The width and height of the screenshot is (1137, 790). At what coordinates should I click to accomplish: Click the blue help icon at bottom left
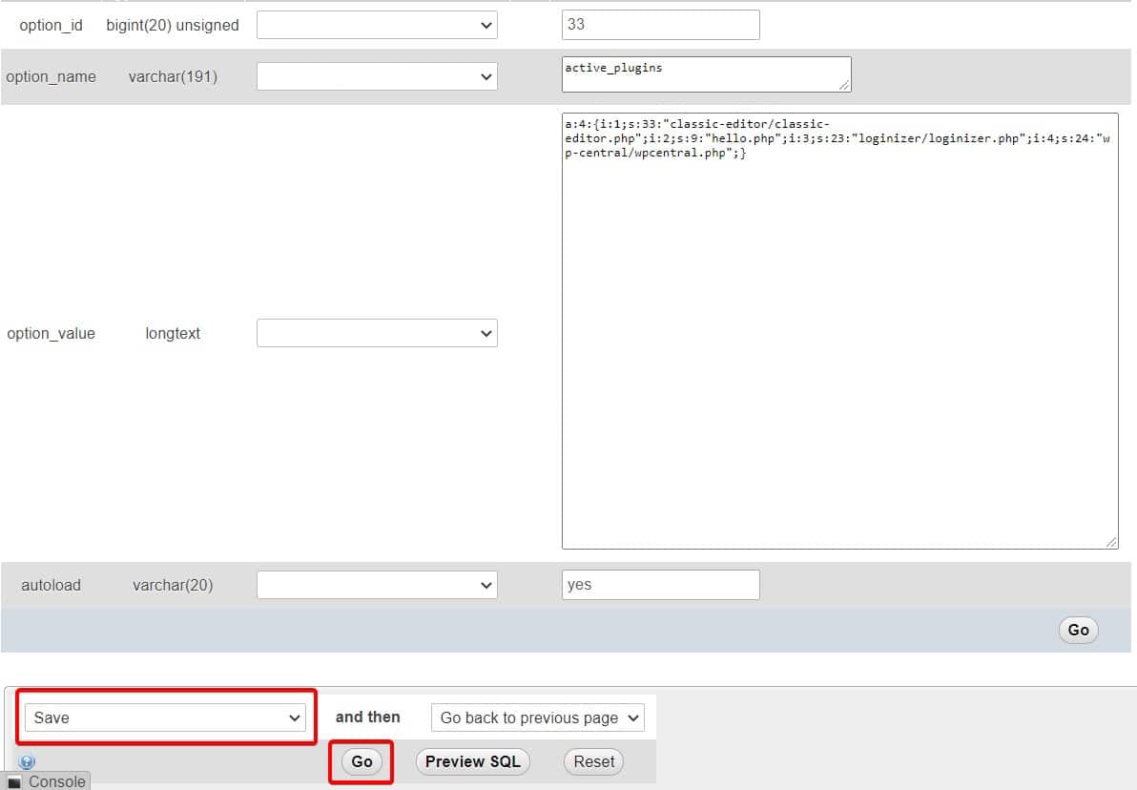27,762
